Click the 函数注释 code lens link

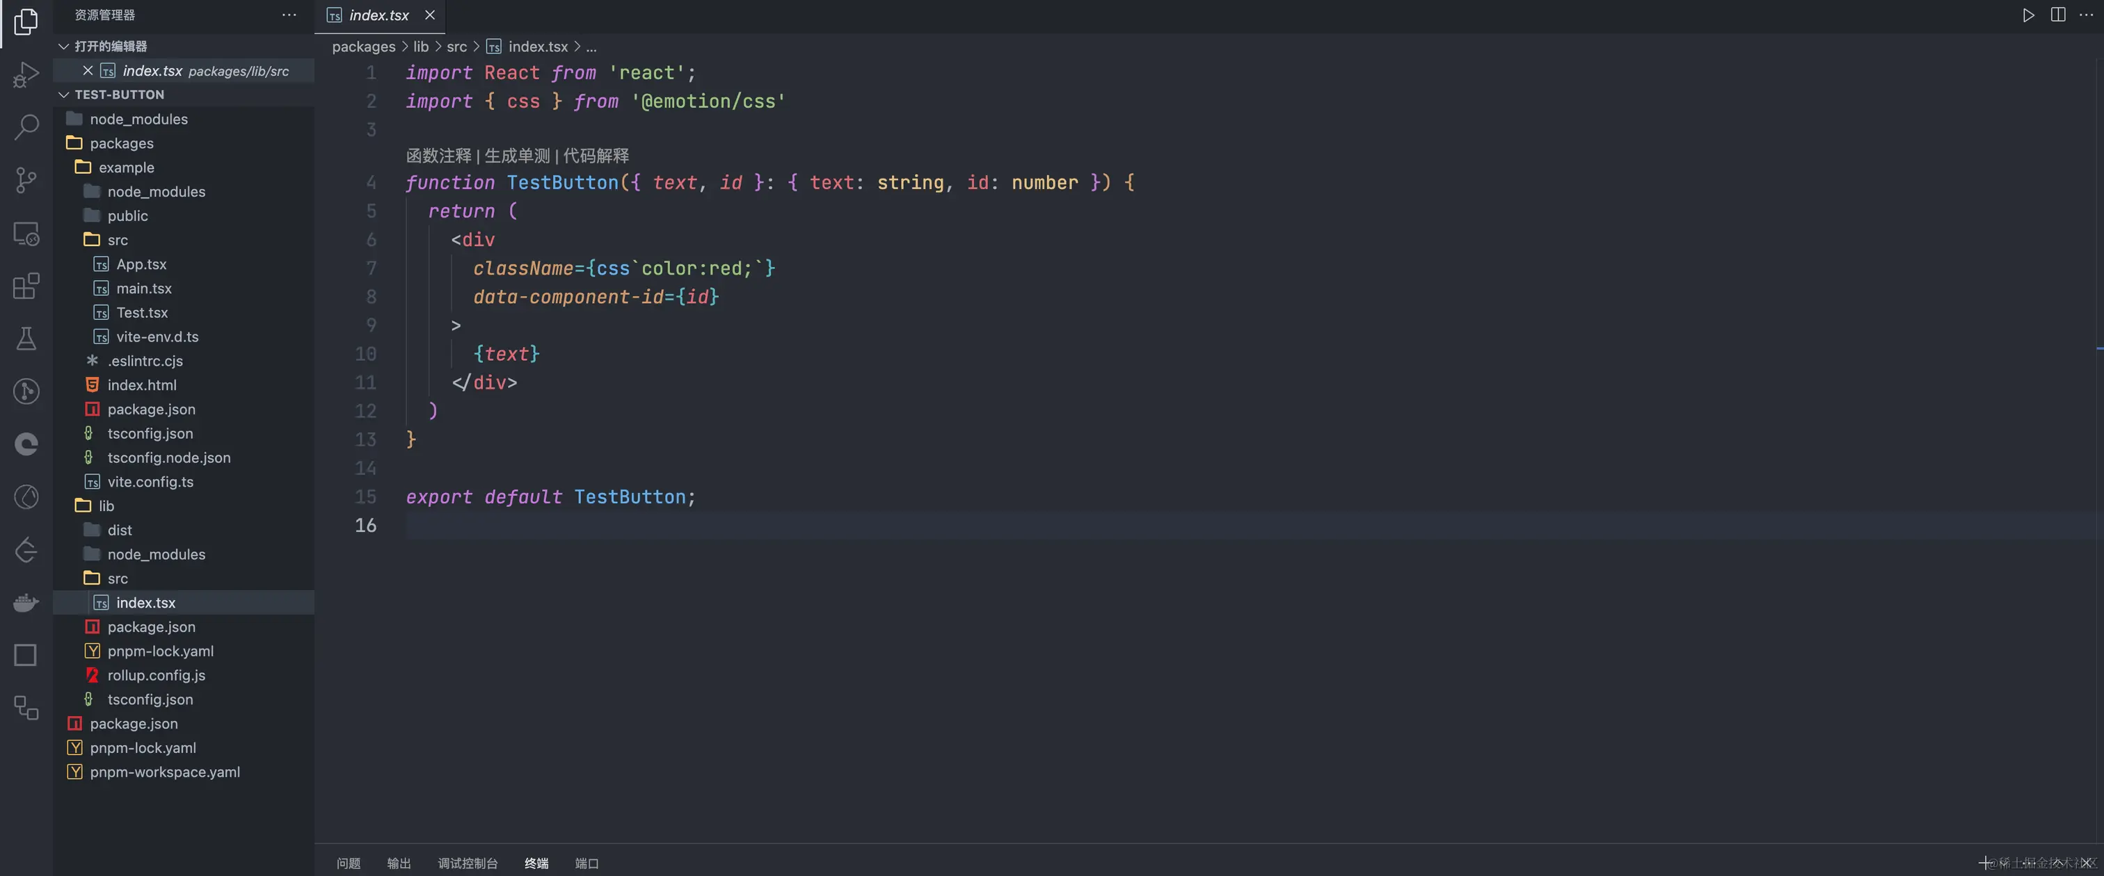coord(440,156)
